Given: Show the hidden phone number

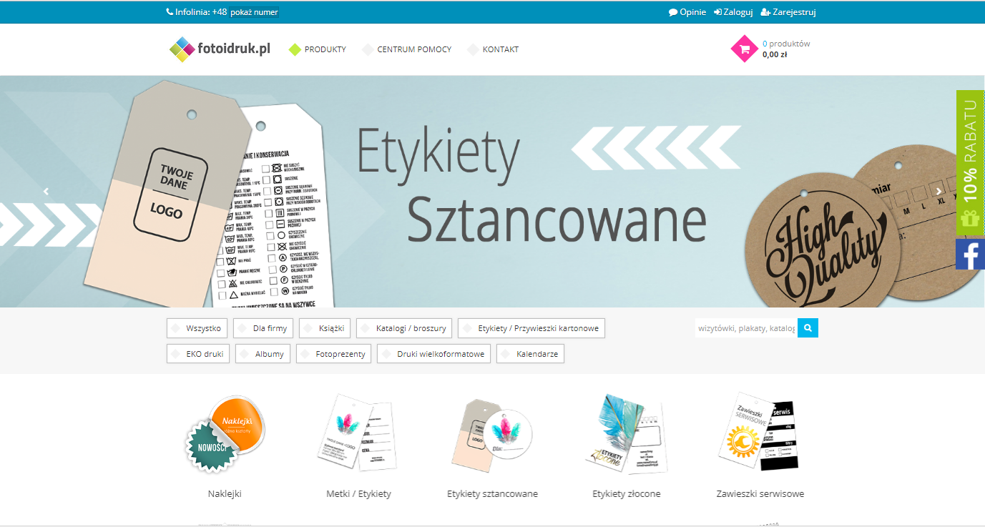Looking at the screenshot, I should [254, 12].
